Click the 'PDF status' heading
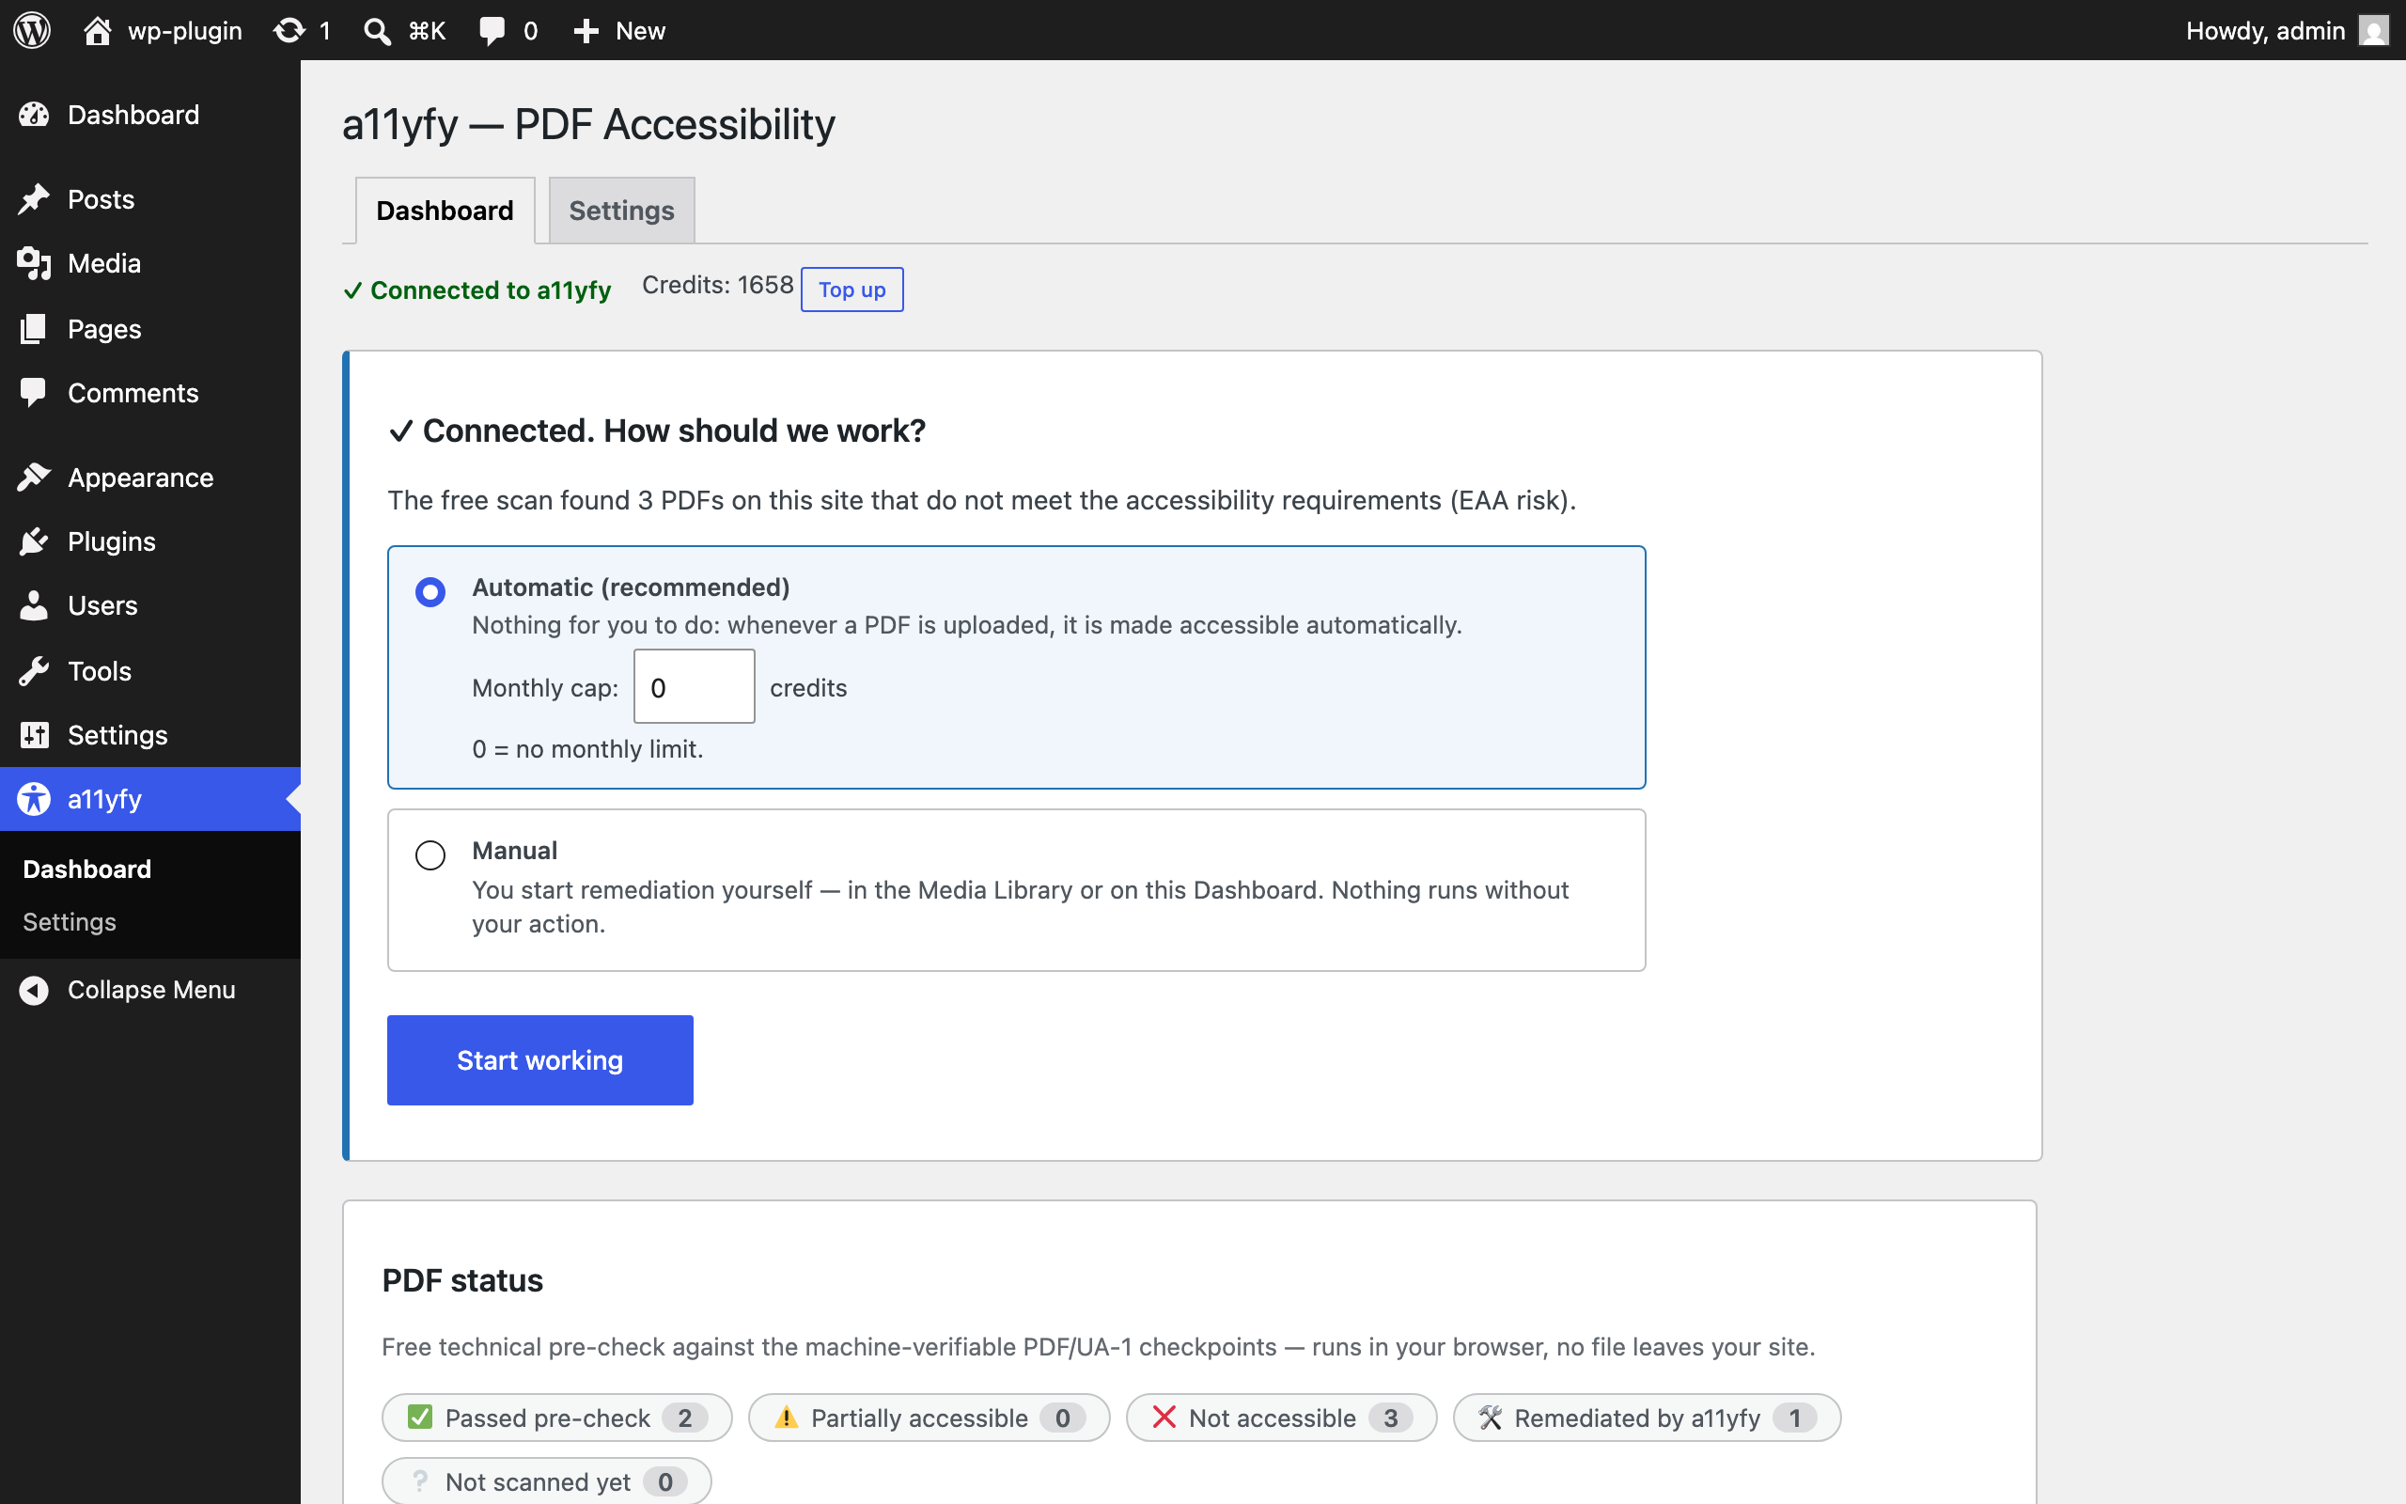 click(x=462, y=1280)
